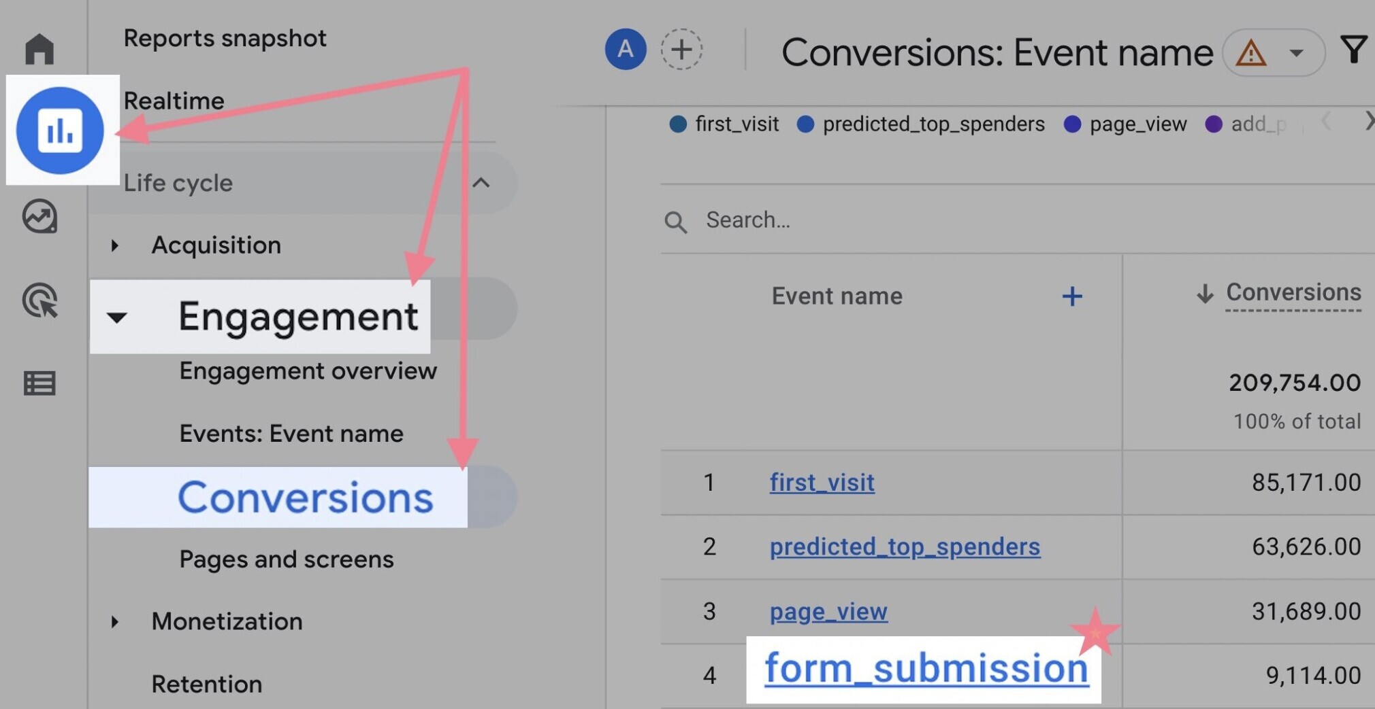Click the magnifier search icon in table
This screenshot has width=1375, height=709.
675,222
